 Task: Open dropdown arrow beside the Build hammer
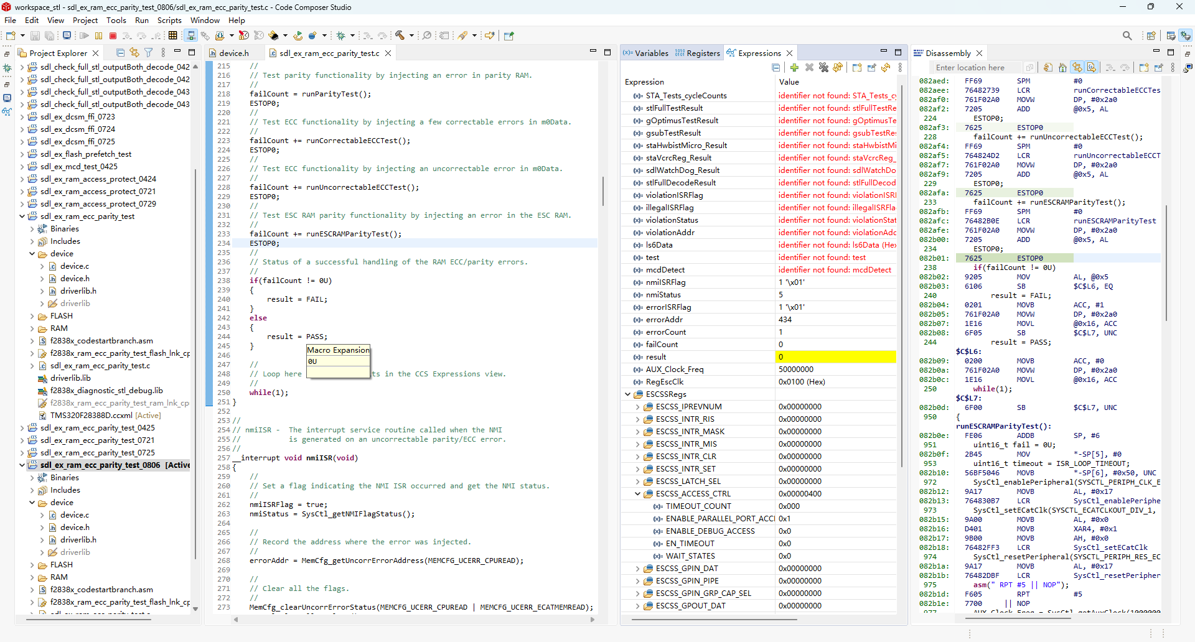click(x=411, y=35)
